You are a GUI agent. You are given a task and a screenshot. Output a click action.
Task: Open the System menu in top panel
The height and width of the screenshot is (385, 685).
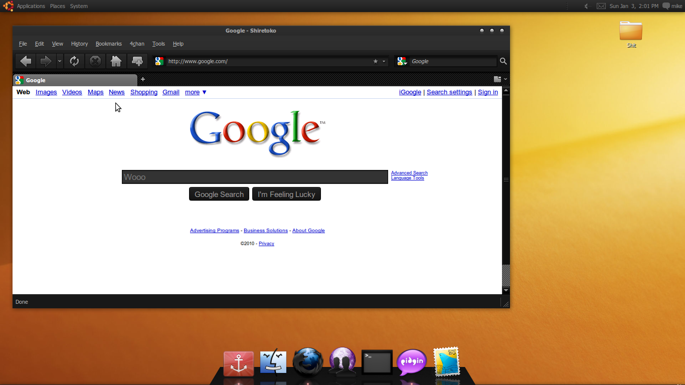point(79,6)
